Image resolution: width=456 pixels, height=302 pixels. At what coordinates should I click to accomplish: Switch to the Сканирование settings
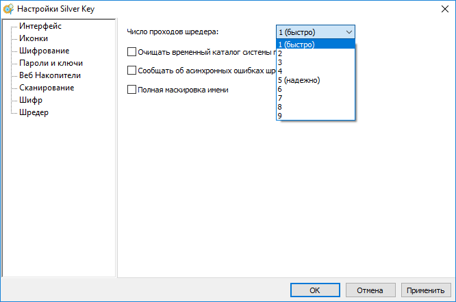pos(47,88)
